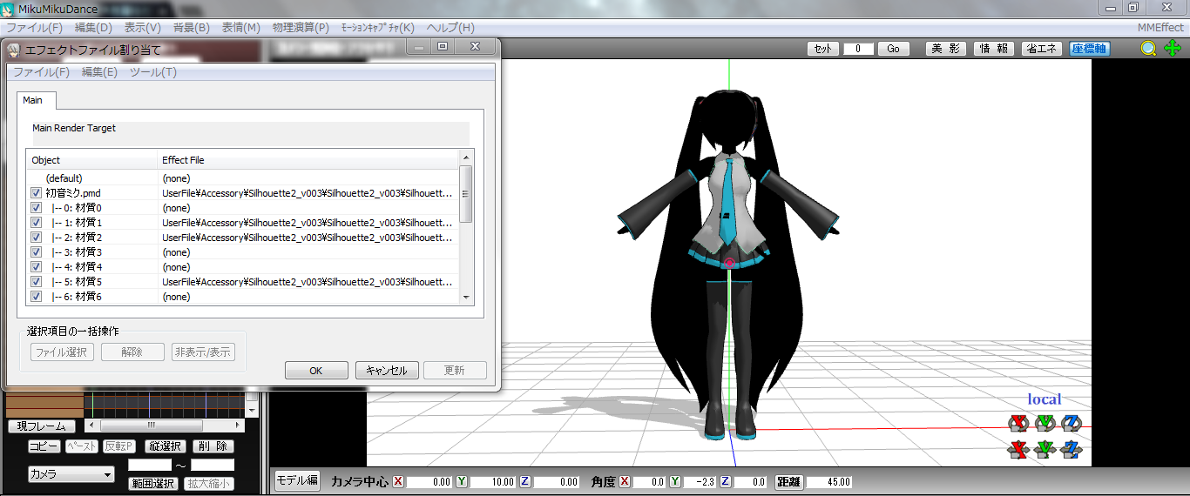
Task: Open the 編集(D) main menu
Action: (x=93, y=28)
